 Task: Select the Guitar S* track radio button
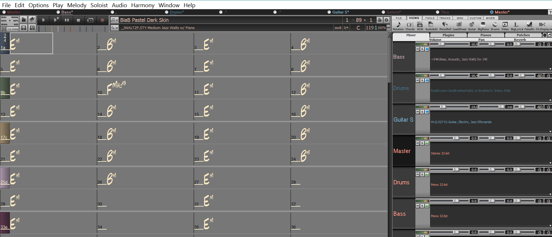[x=329, y=12]
